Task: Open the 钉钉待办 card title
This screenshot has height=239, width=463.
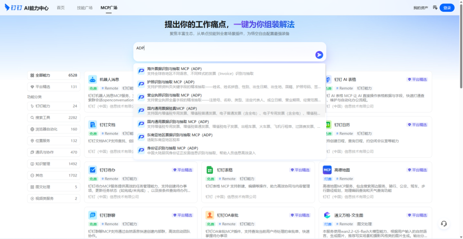Action: 107,170
